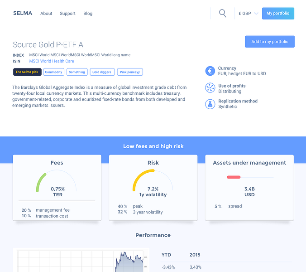Click the Fees card title
This screenshot has height=272, width=306.
(x=57, y=163)
